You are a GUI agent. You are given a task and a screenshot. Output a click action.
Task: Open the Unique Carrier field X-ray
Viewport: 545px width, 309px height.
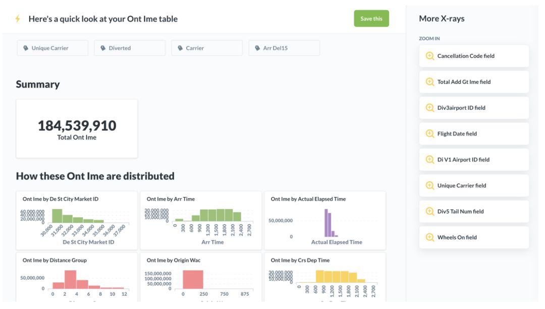(x=473, y=185)
